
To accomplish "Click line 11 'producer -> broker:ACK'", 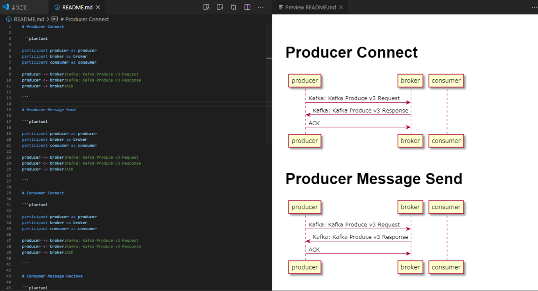I will 48,86.
